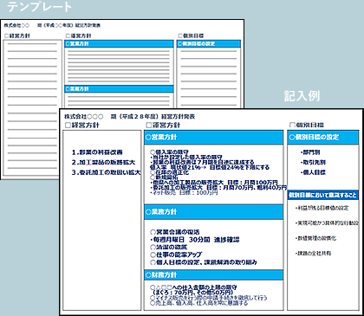364x316 pixels.
Task: Select the 財務方針 blue header bar
Action: (214, 275)
